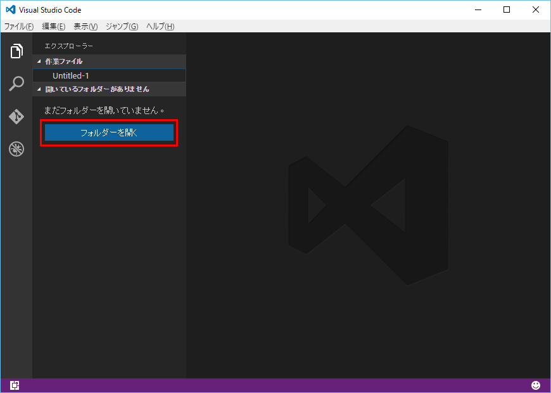Select the Untitled-1 working file

pyautogui.click(x=71, y=75)
